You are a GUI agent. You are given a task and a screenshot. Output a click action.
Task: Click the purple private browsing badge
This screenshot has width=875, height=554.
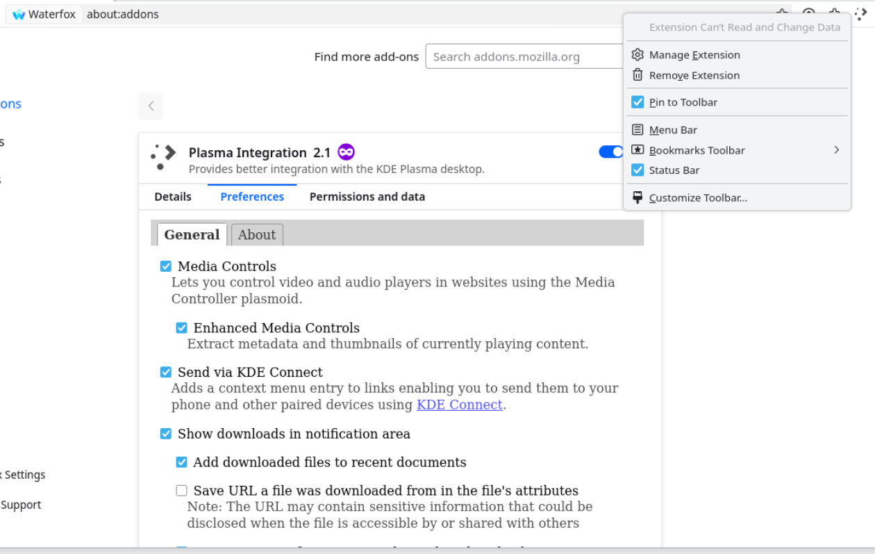346,152
